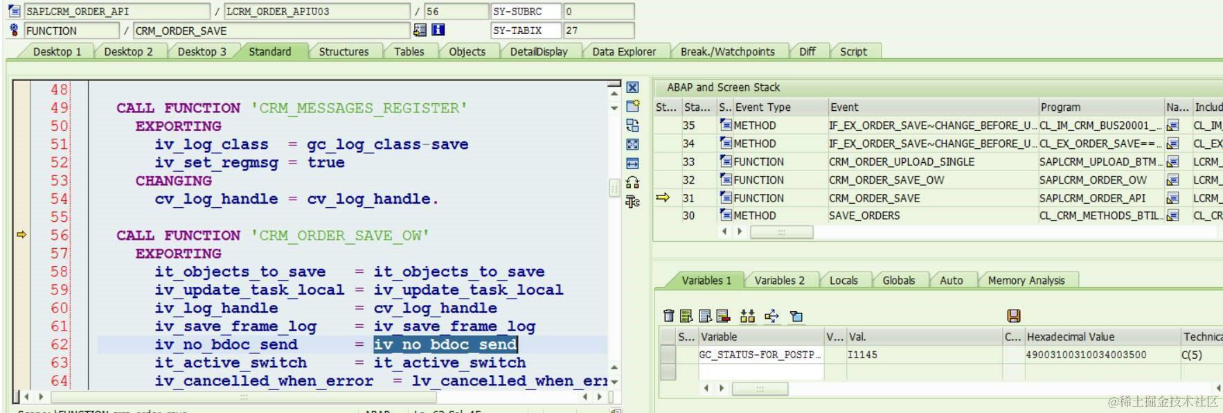Click the SY-TABIX value field showing 27

598,30
